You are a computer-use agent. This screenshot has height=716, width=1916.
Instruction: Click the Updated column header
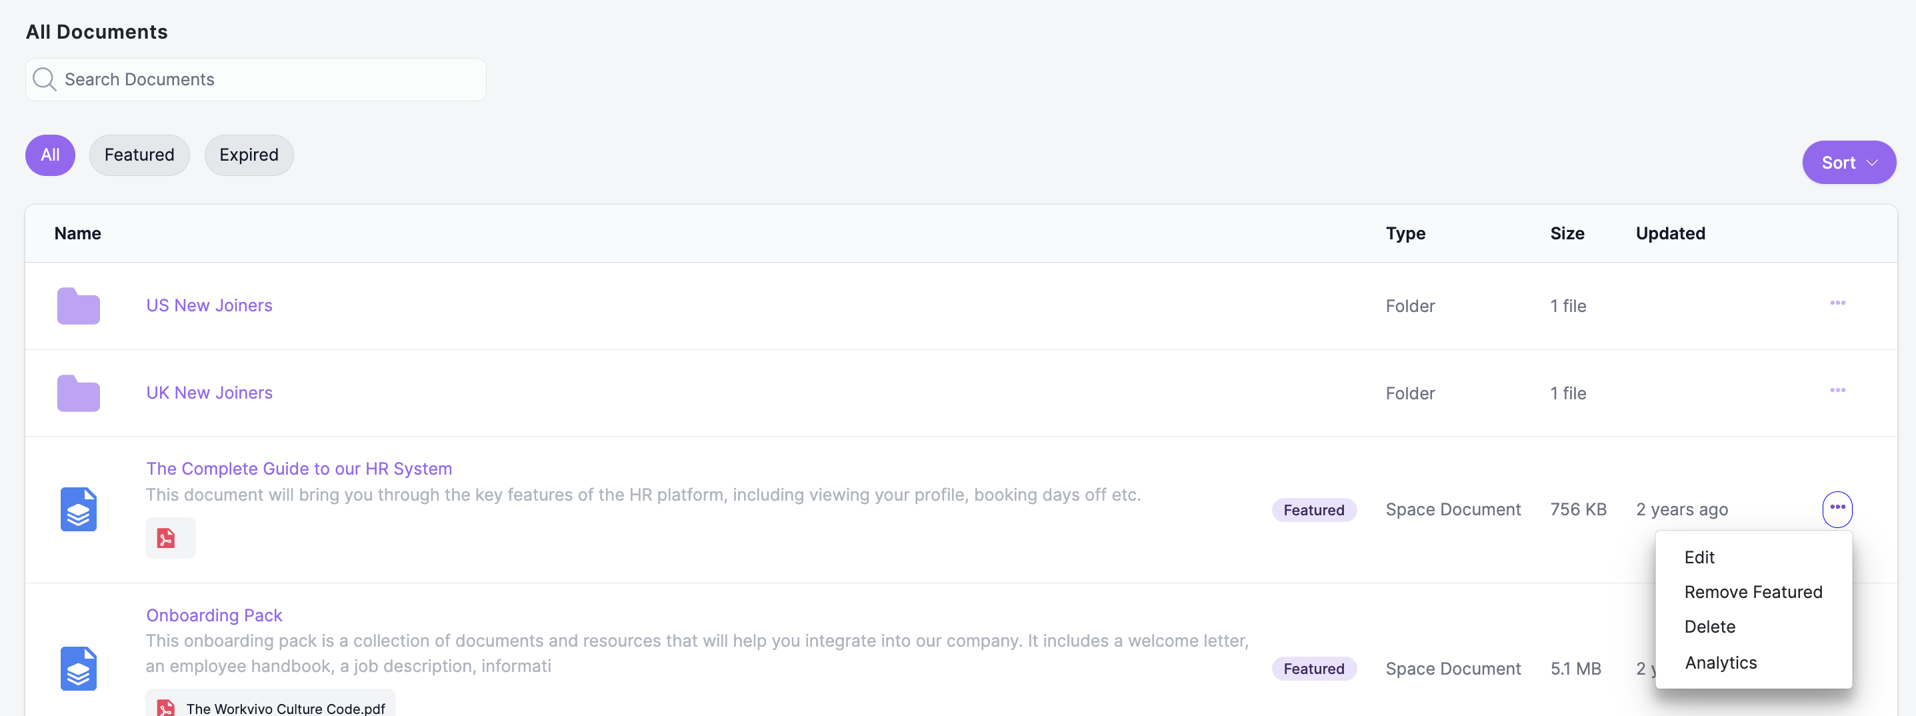point(1670,233)
